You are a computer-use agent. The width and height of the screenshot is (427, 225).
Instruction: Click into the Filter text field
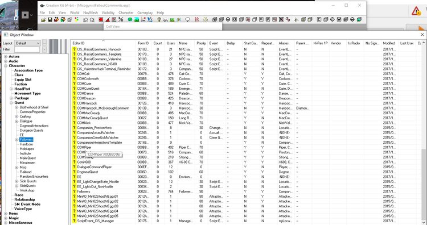(27, 49)
